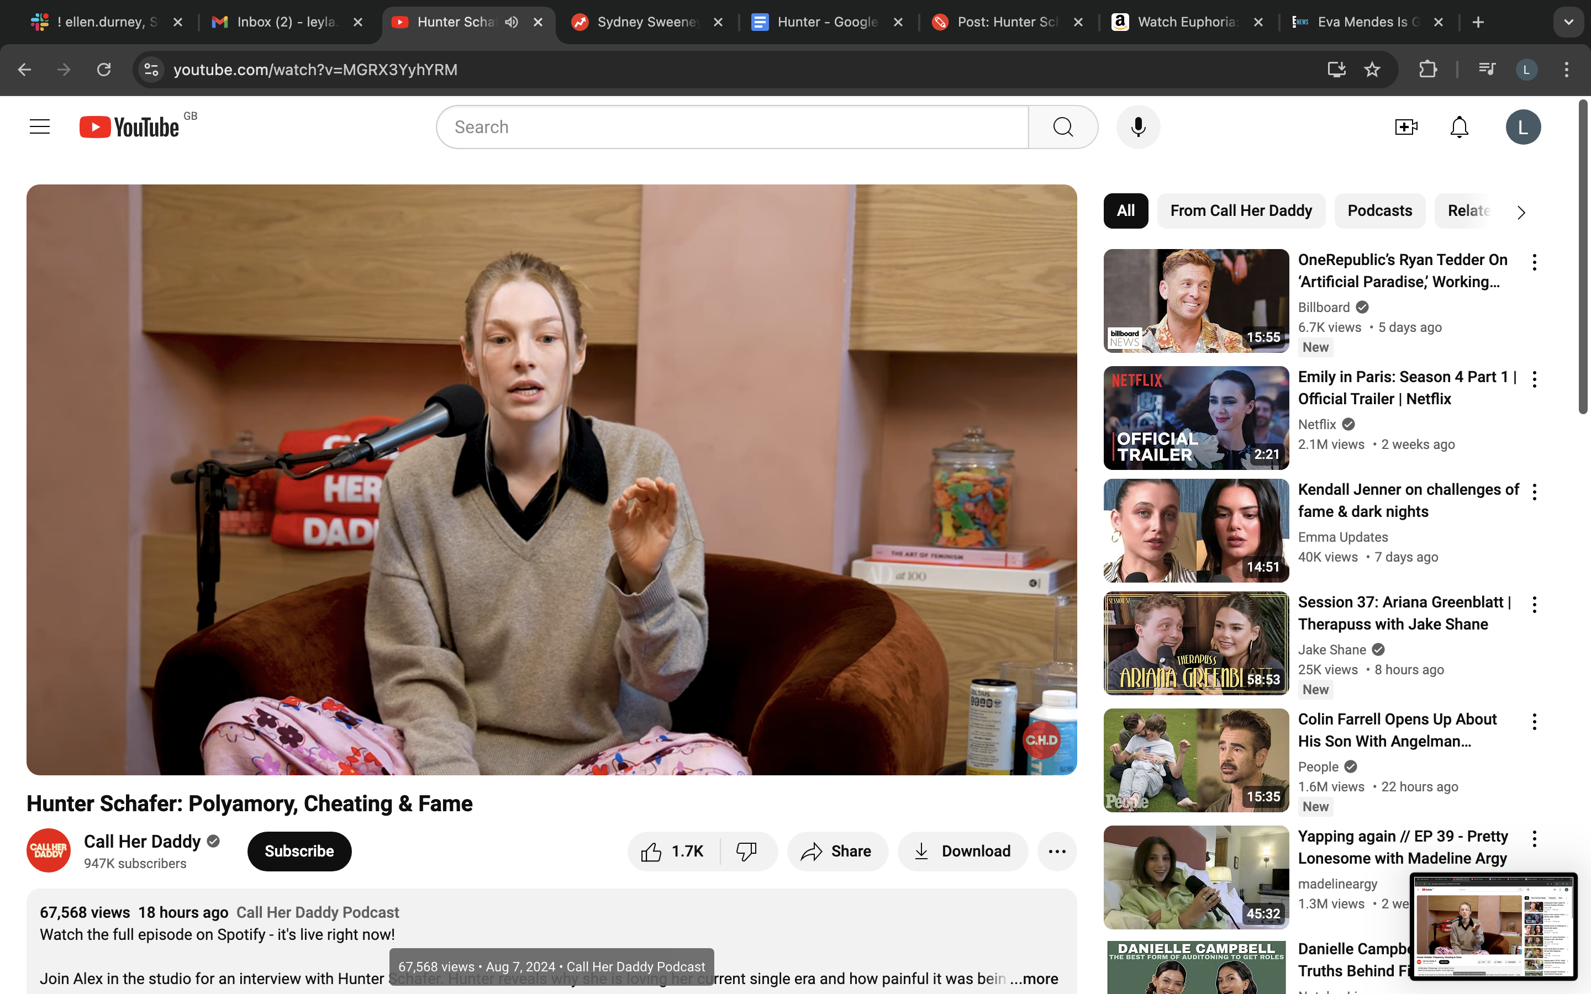
Task: Subscribe to Call Her Daddy channel
Action: (x=299, y=852)
